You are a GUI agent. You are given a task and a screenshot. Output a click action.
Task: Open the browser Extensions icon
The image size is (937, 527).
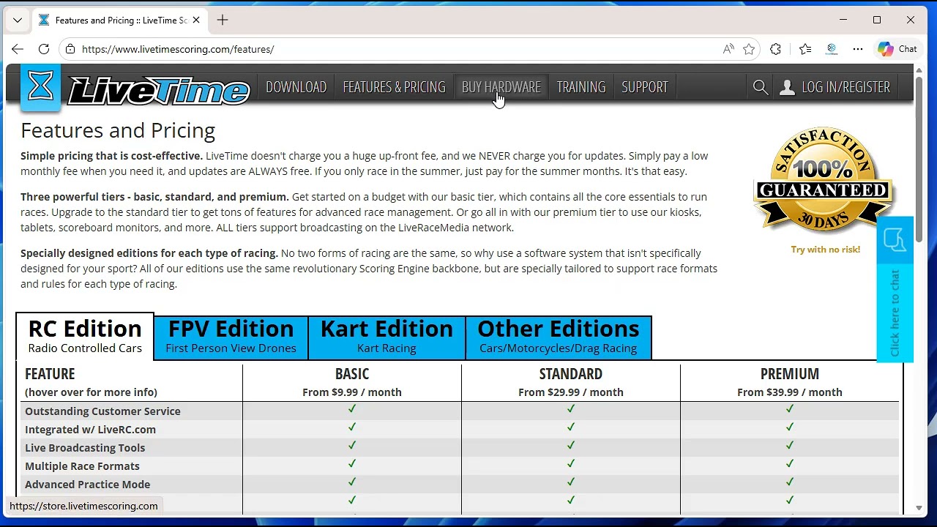click(x=775, y=49)
